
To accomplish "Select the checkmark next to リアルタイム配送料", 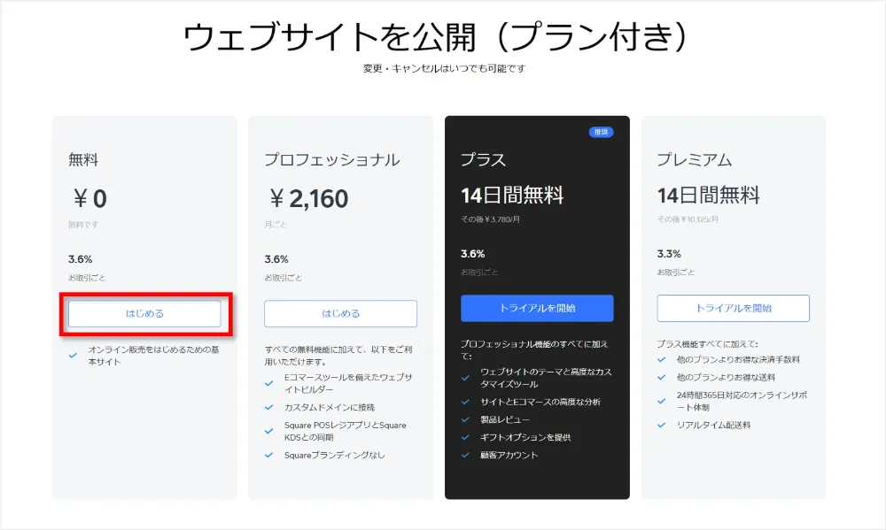I will [x=662, y=425].
